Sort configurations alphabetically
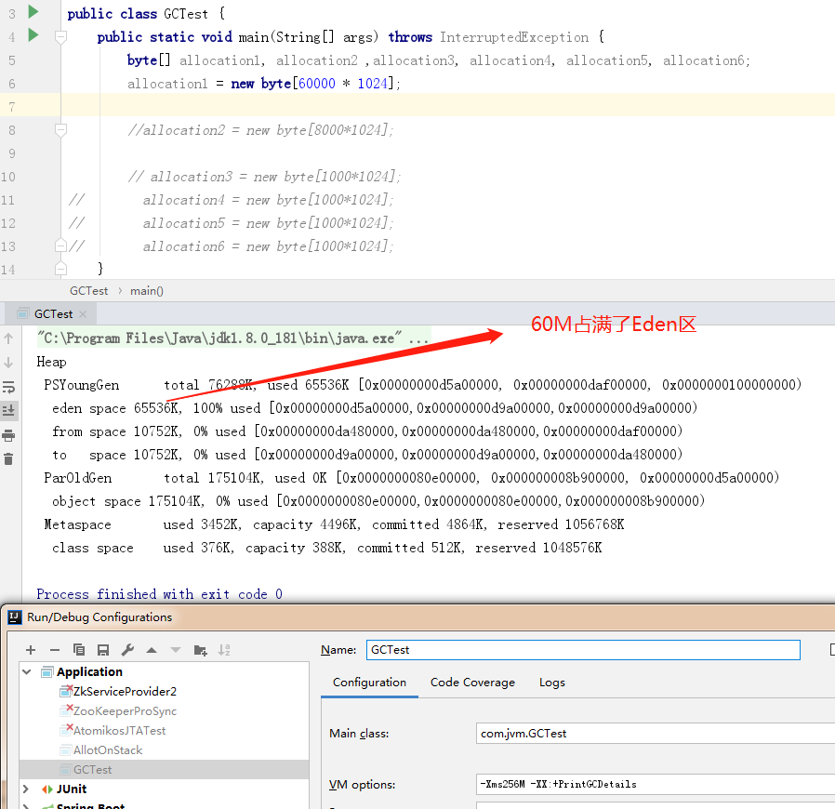The height and width of the screenshot is (809, 835). click(224, 650)
